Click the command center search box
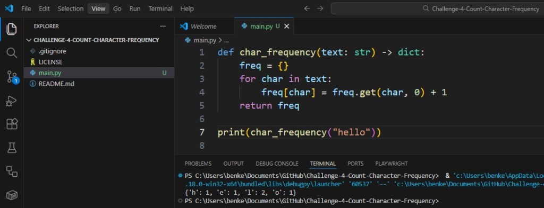Screen dimensions: 544x208 click(438, 8)
